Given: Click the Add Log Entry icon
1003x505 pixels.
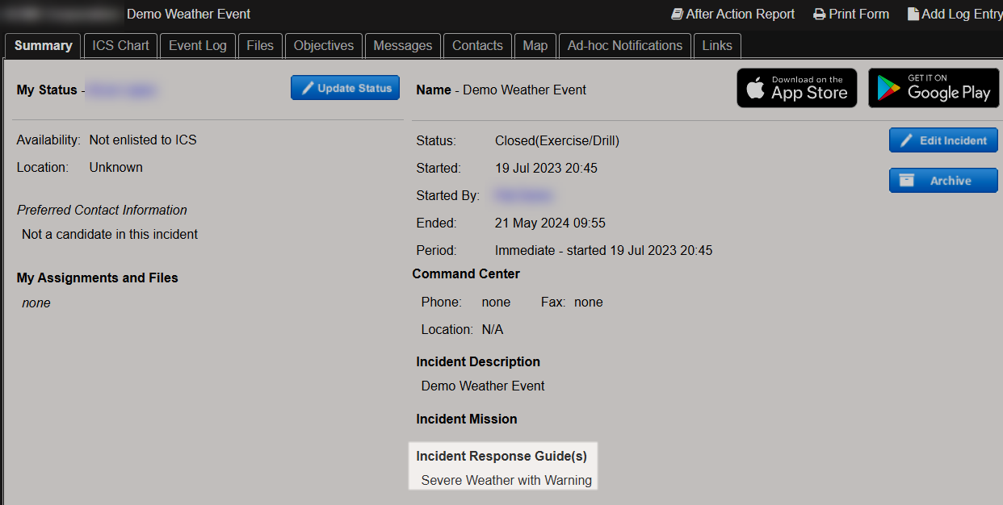Looking at the screenshot, I should pyautogui.click(x=913, y=14).
